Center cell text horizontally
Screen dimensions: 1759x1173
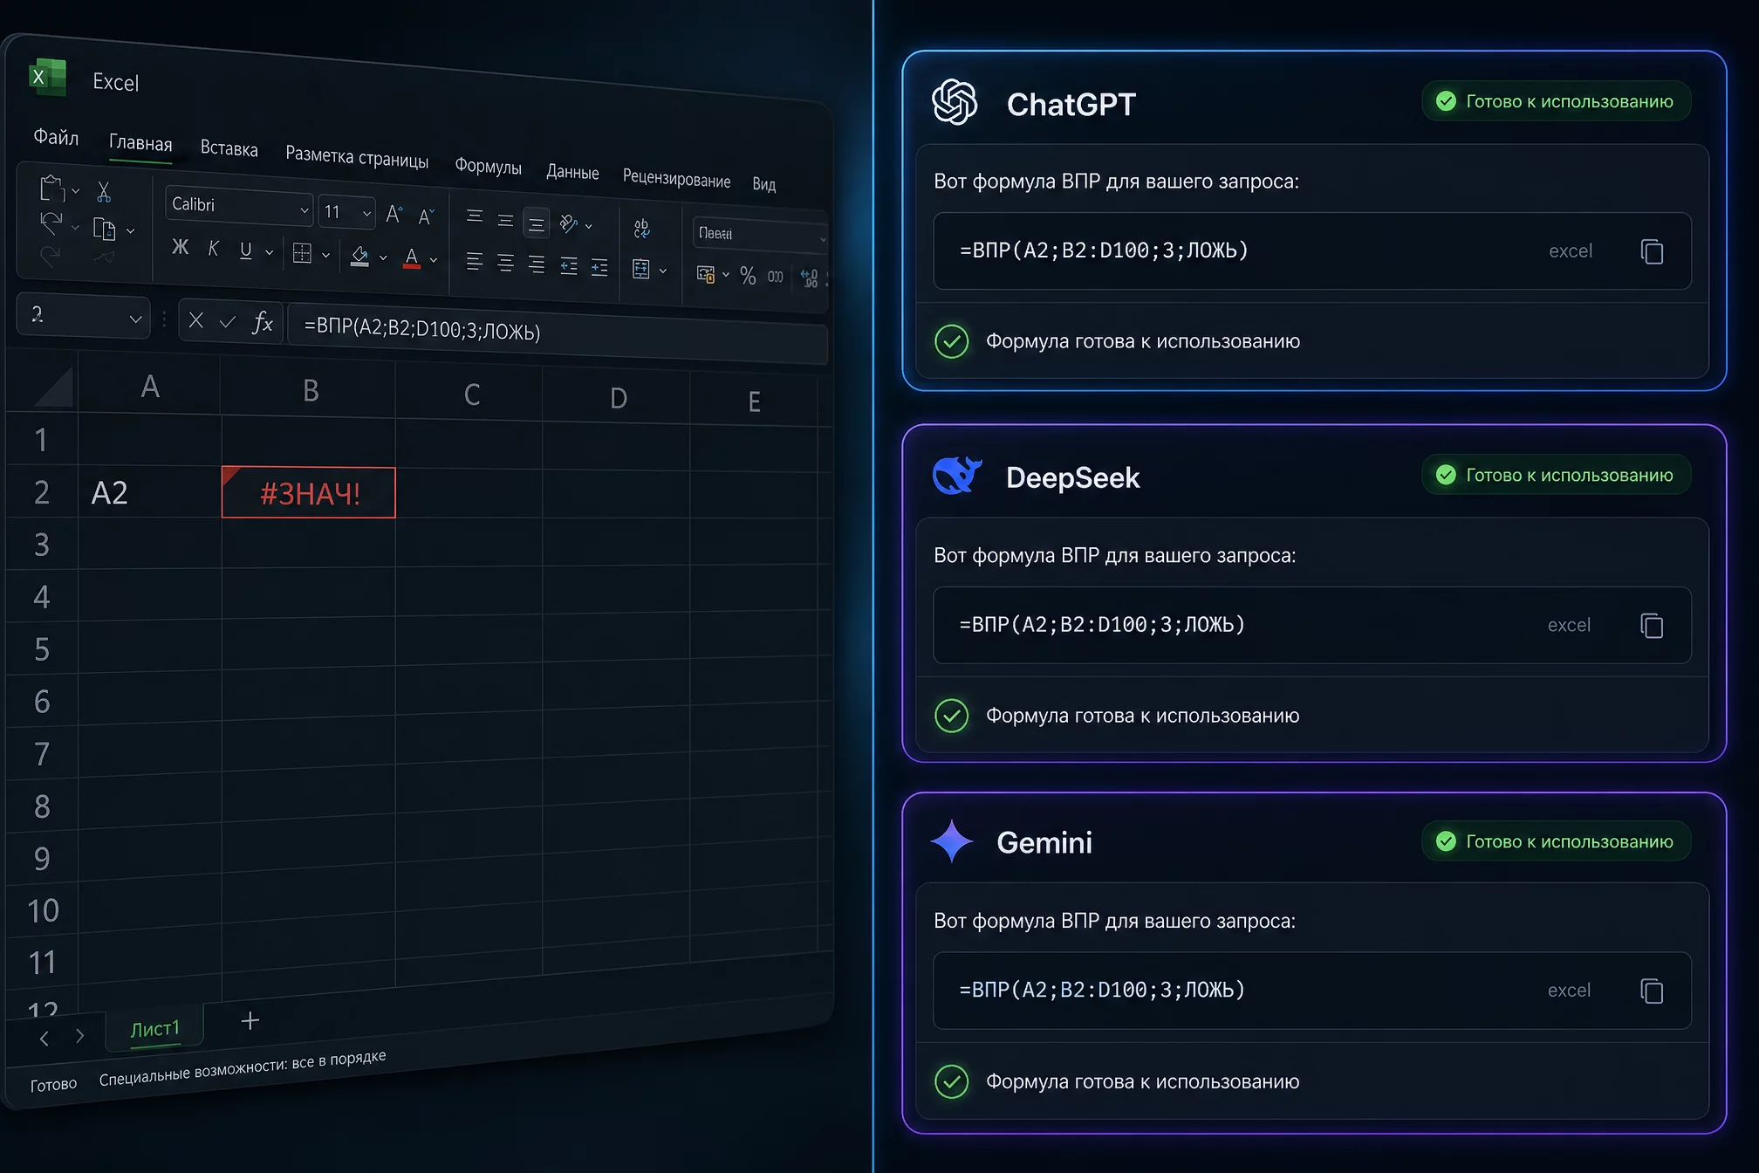pyautogui.click(x=505, y=263)
